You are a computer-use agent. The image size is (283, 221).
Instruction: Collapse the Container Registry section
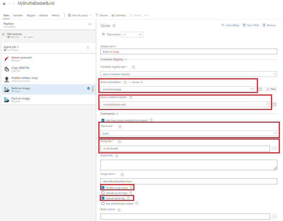point(126,59)
